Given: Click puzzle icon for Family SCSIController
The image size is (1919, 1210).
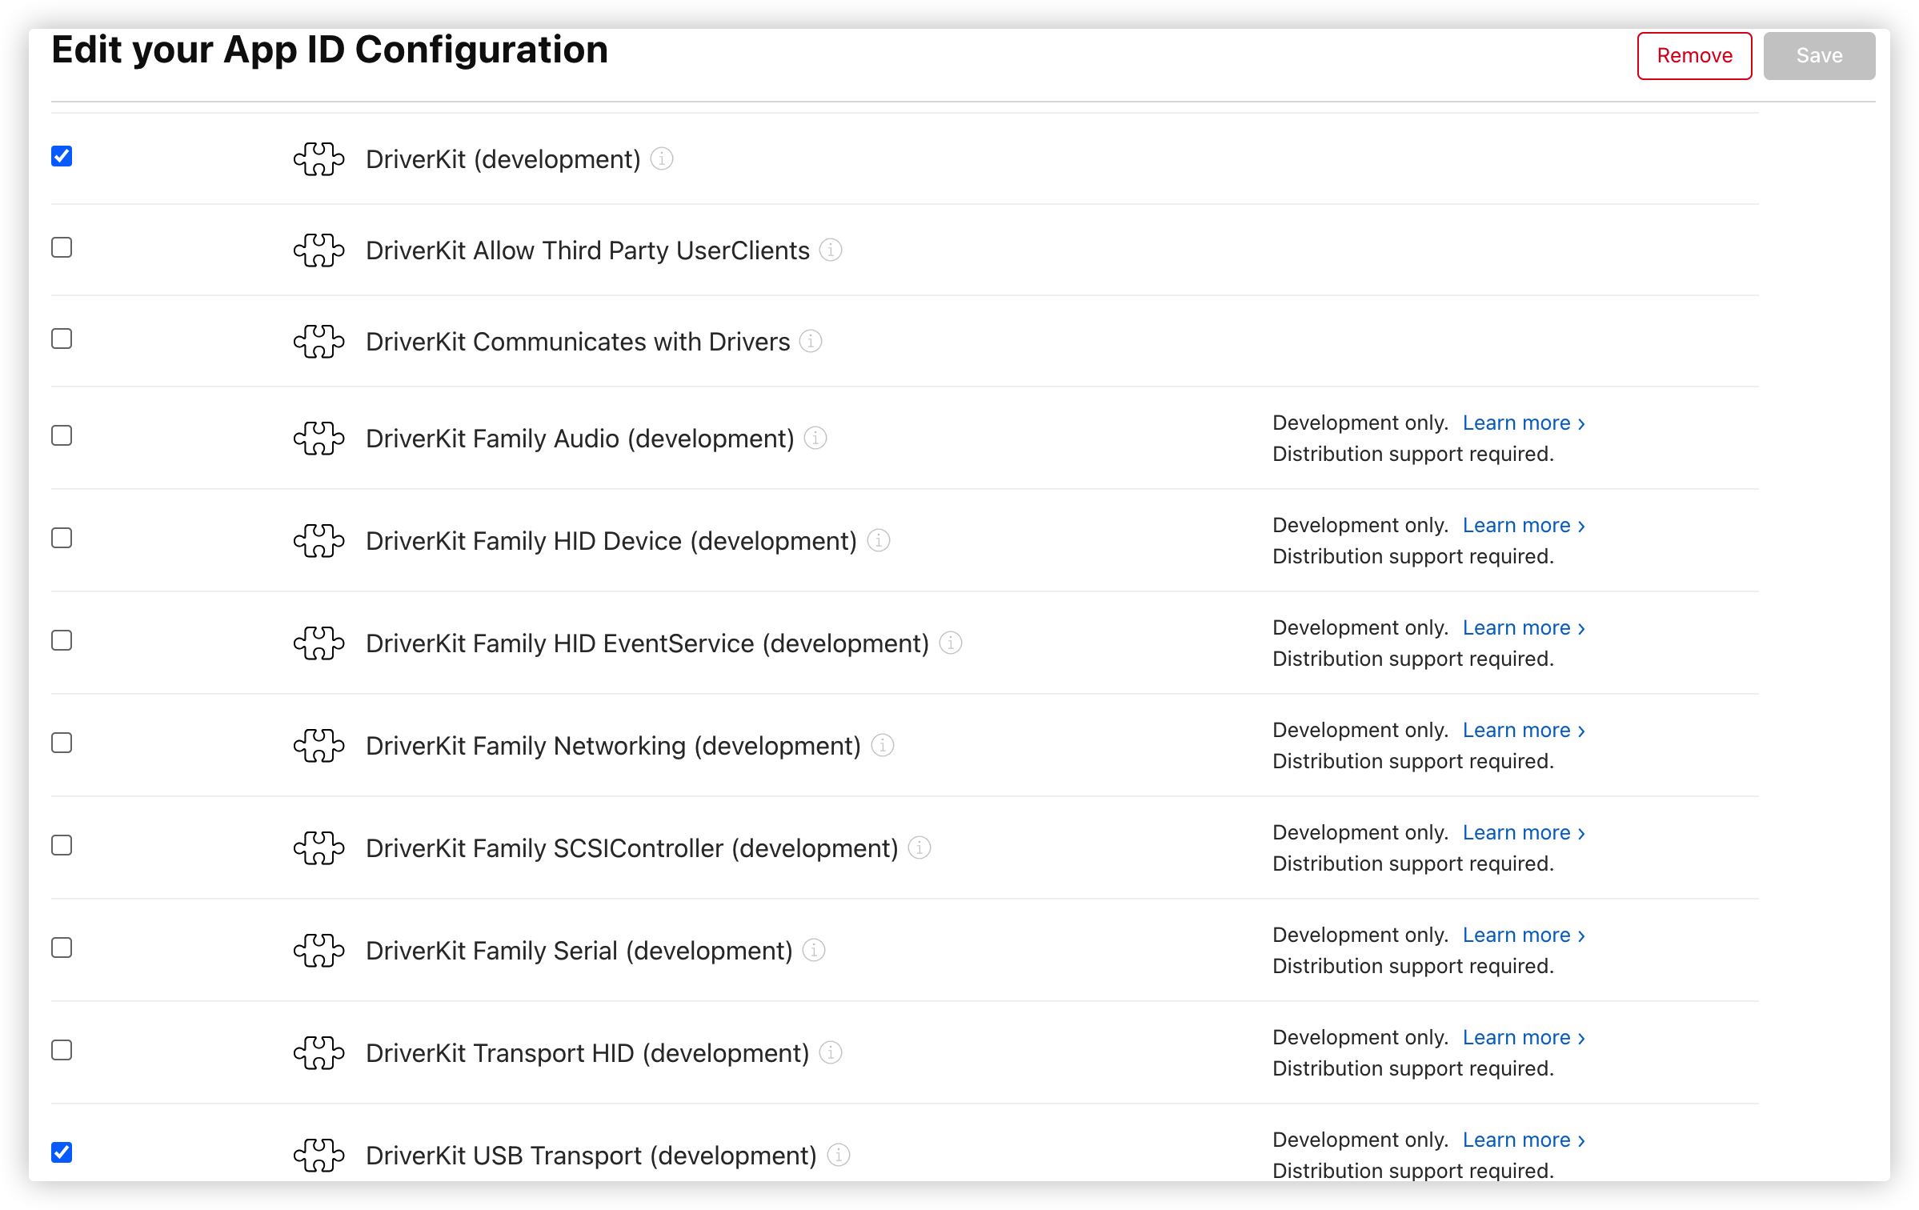Looking at the screenshot, I should [x=318, y=847].
